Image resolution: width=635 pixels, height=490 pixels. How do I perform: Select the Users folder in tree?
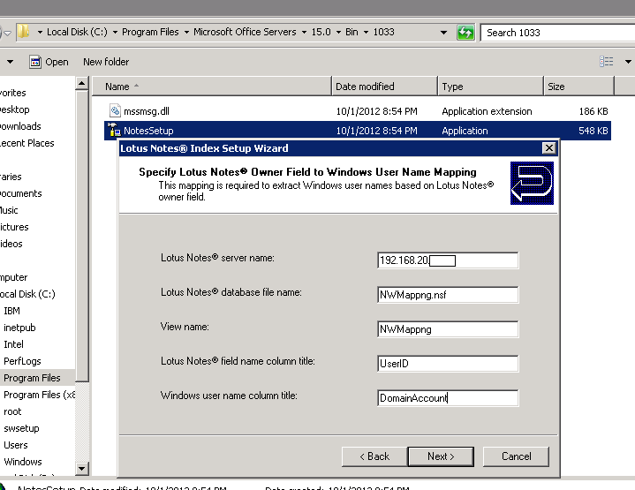click(x=15, y=445)
